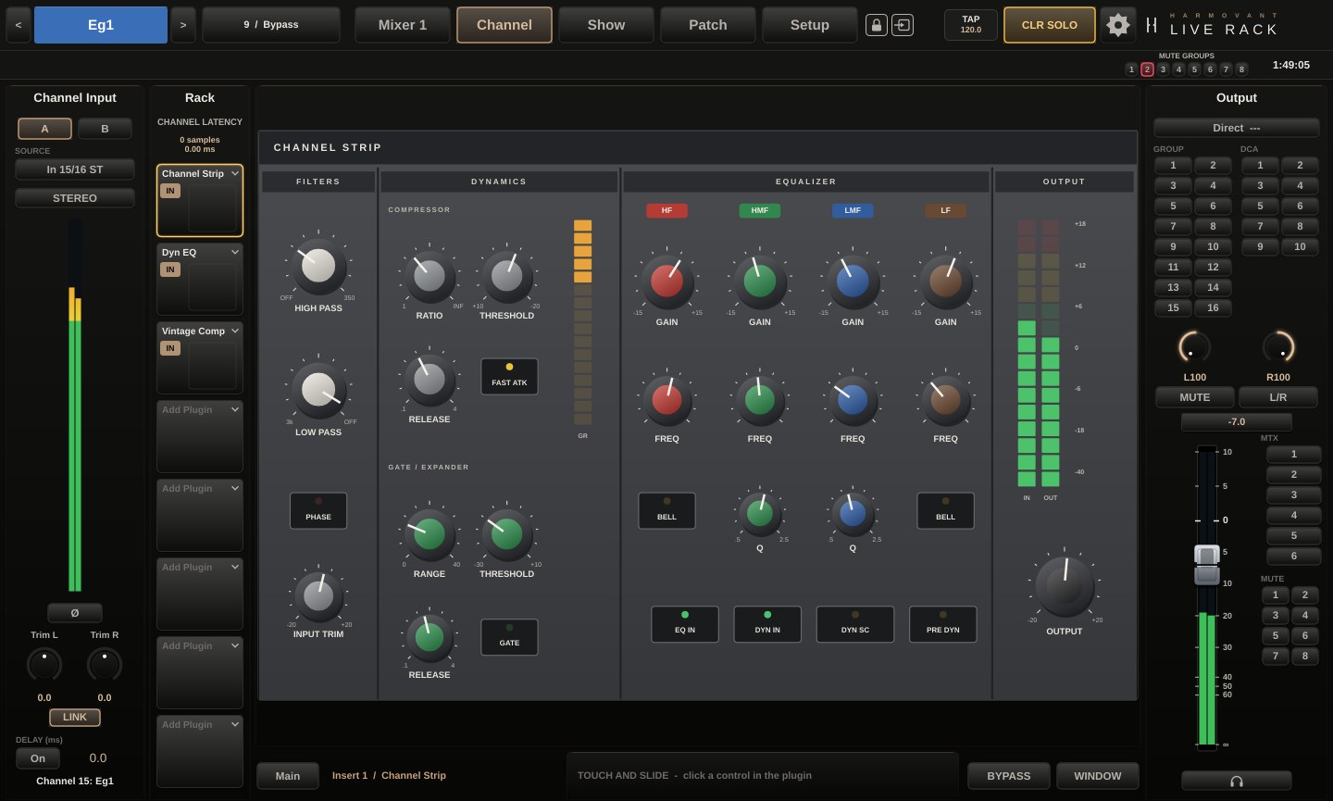Click the LMF blue Freq knob
This screenshot has width=1333, height=801.
(x=853, y=398)
